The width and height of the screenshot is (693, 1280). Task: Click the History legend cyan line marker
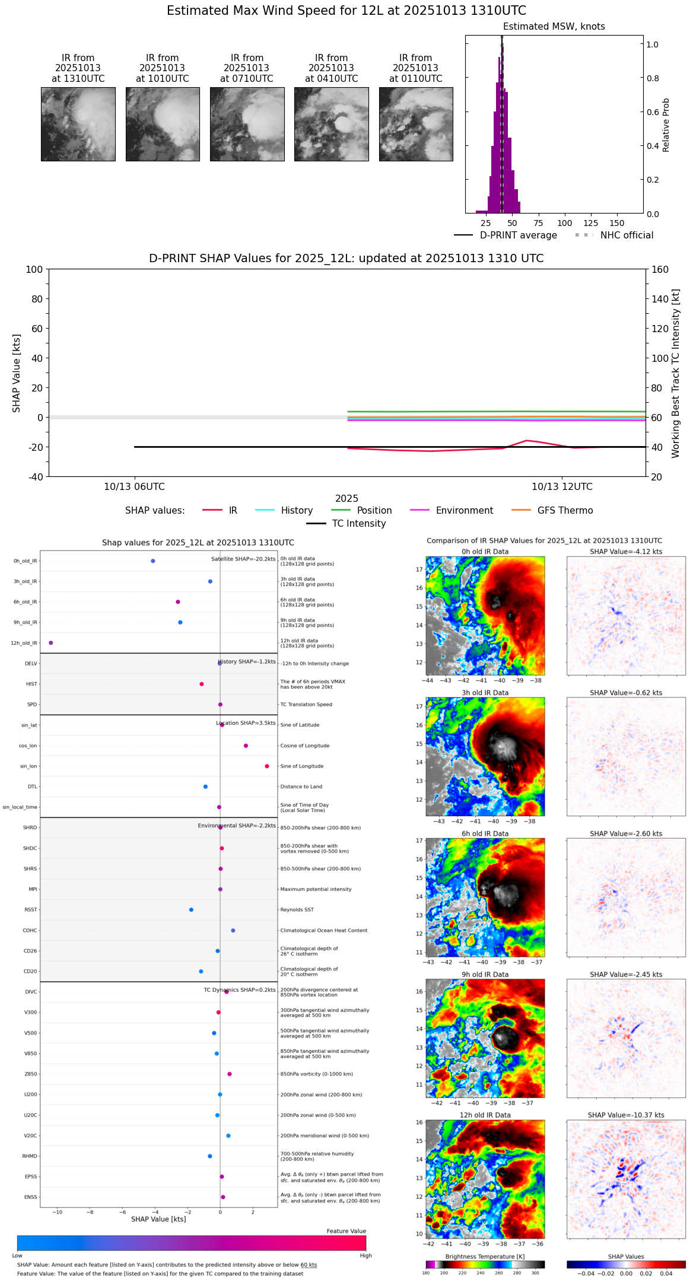(265, 510)
